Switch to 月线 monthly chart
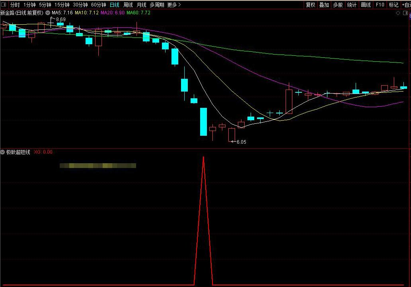 tap(142, 5)
